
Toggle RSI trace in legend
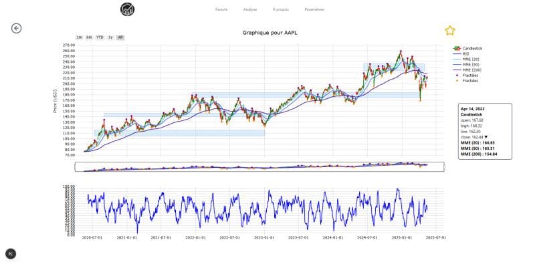click(461, 54)
